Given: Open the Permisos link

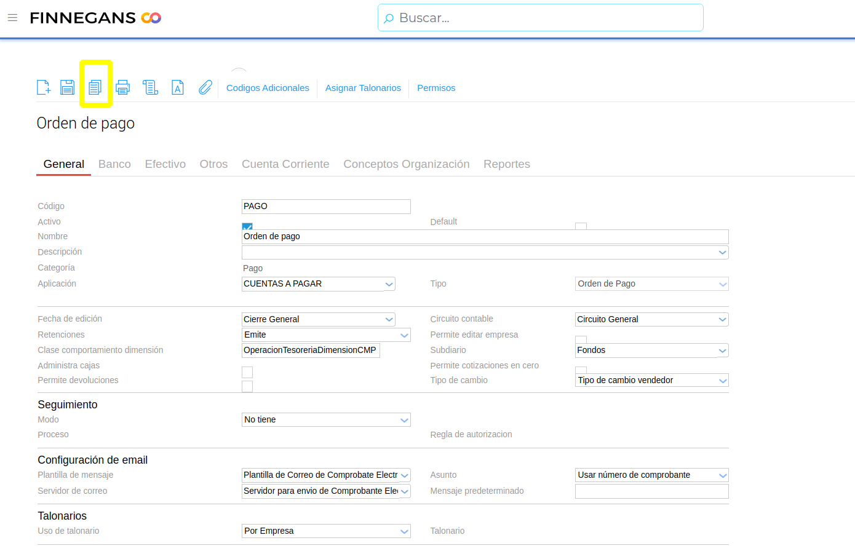Looking at the screenshot, I should tap(436, 88).
